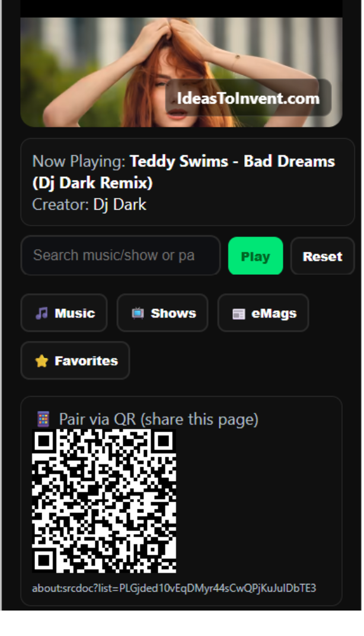
Task: Click the television icon on Shows
Action: pyautogui.click(x=138, y=313)
